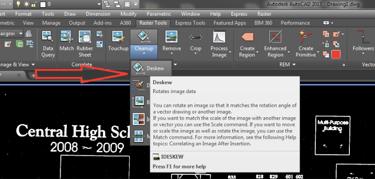Viewport: 375px width, 179px height.
Task: Switch to the Express Tools ribbon tab
Action: [190, 23]
